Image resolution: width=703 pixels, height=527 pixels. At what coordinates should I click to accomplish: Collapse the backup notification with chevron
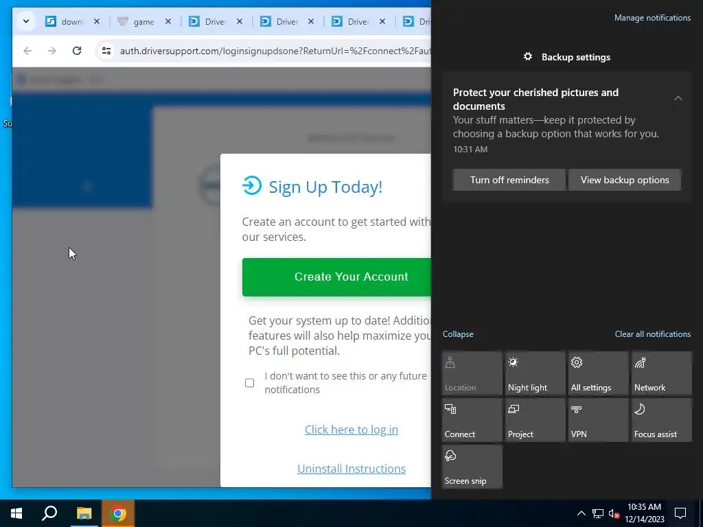[678, 98]
